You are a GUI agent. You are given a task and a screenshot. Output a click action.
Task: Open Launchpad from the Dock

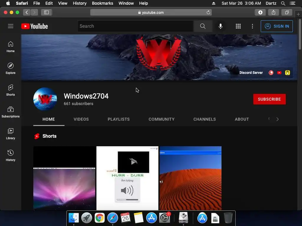click(86, 218)
